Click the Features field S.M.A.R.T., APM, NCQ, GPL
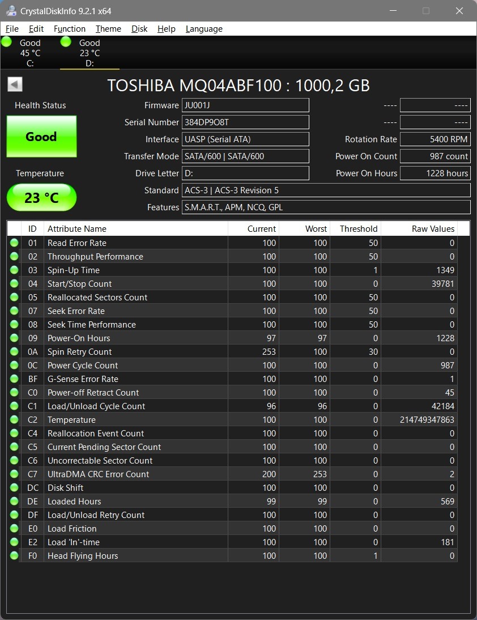 326,207
